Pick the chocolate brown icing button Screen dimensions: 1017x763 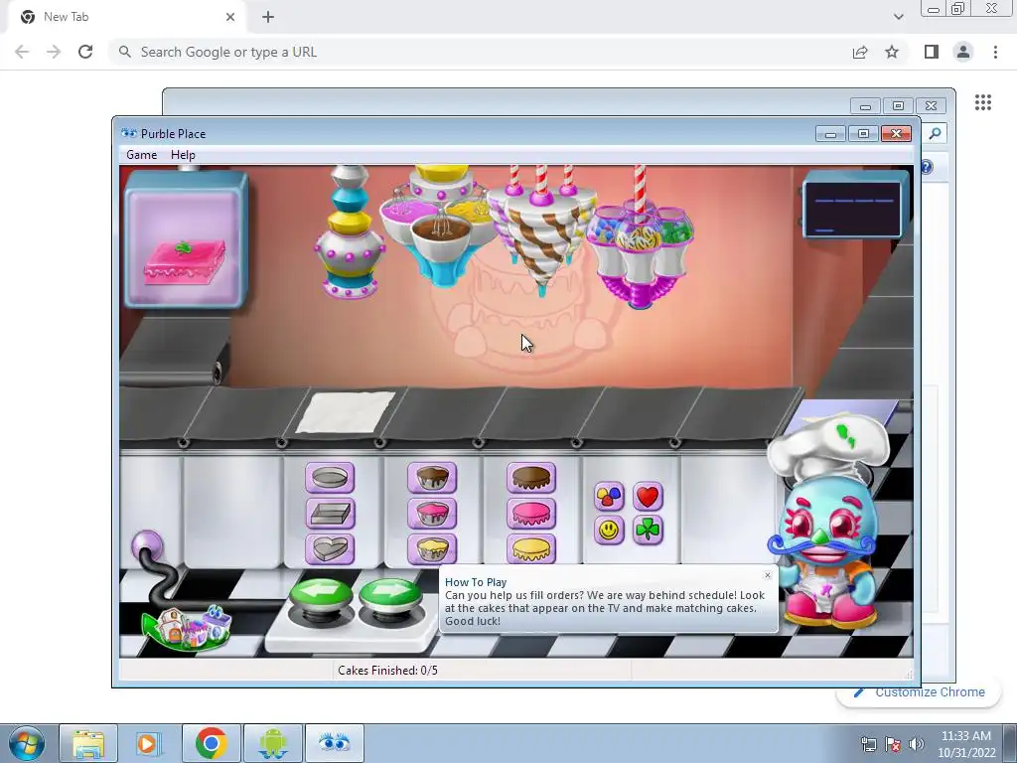(531, 478)
